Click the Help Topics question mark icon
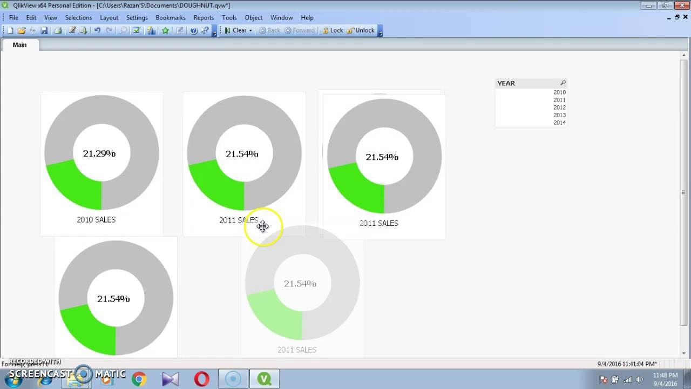This screenshot has width=691, height=389. coord(194,31)
